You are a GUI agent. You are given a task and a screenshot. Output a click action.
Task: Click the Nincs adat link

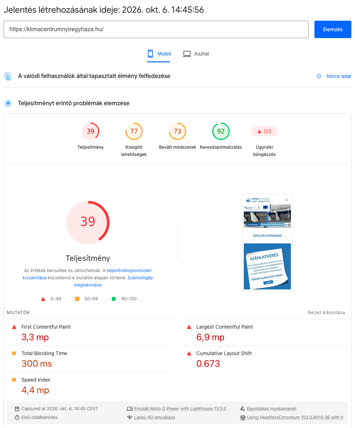(339, 76)
